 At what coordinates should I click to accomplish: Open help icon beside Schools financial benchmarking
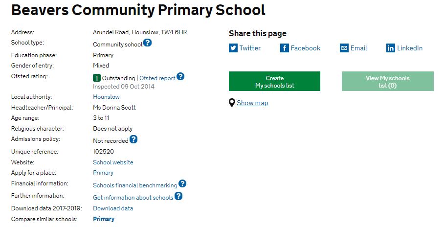coord(182,183)
